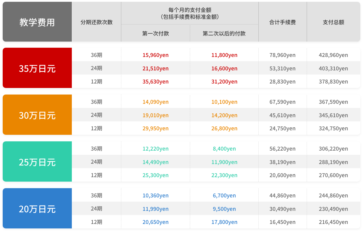Select the 53,310yen fee cell
Image resolution: width=363 pixels, height=232 pixels.
click(x=283, y=69)
